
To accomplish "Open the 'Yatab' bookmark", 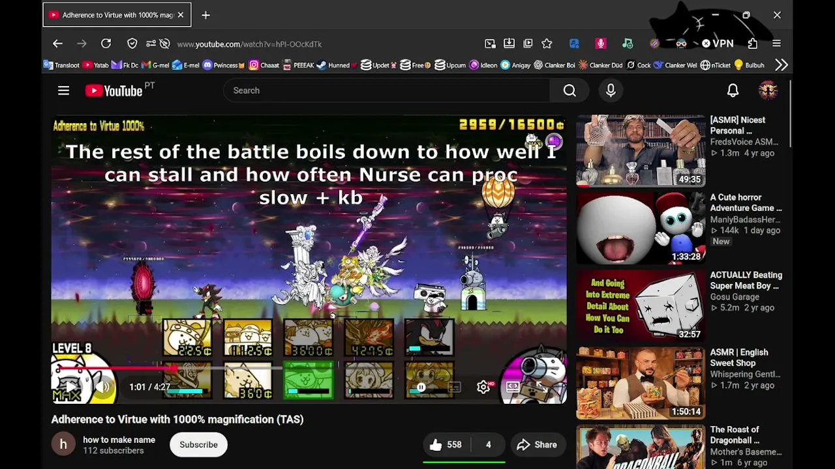I will click(x=96, y=65).
